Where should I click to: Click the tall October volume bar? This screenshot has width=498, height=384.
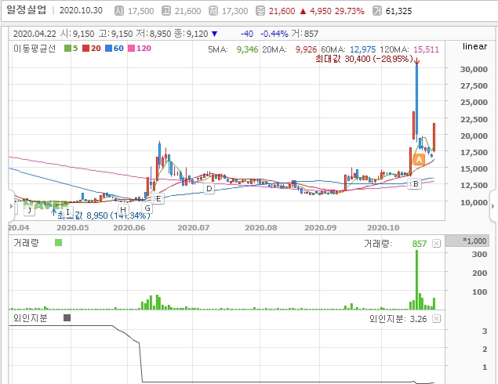tap(416, 280)
